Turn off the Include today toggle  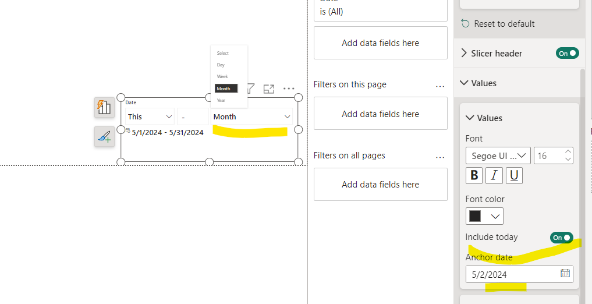point(561,238)
